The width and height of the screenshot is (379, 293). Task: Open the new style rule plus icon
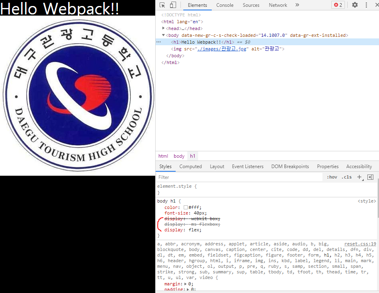(x=359, y=177)
